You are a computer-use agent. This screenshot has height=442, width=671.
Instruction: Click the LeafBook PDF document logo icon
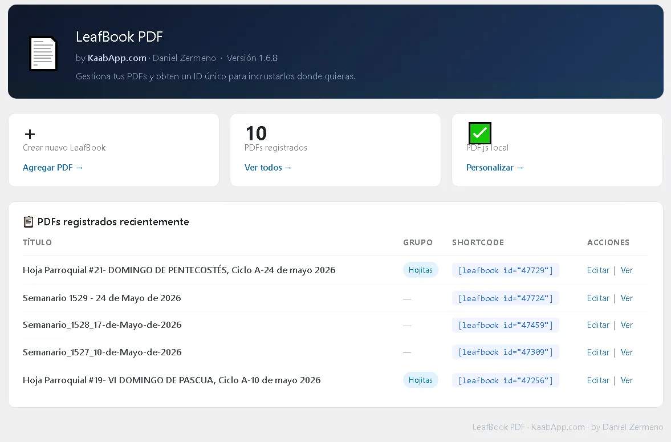[43, 54]
